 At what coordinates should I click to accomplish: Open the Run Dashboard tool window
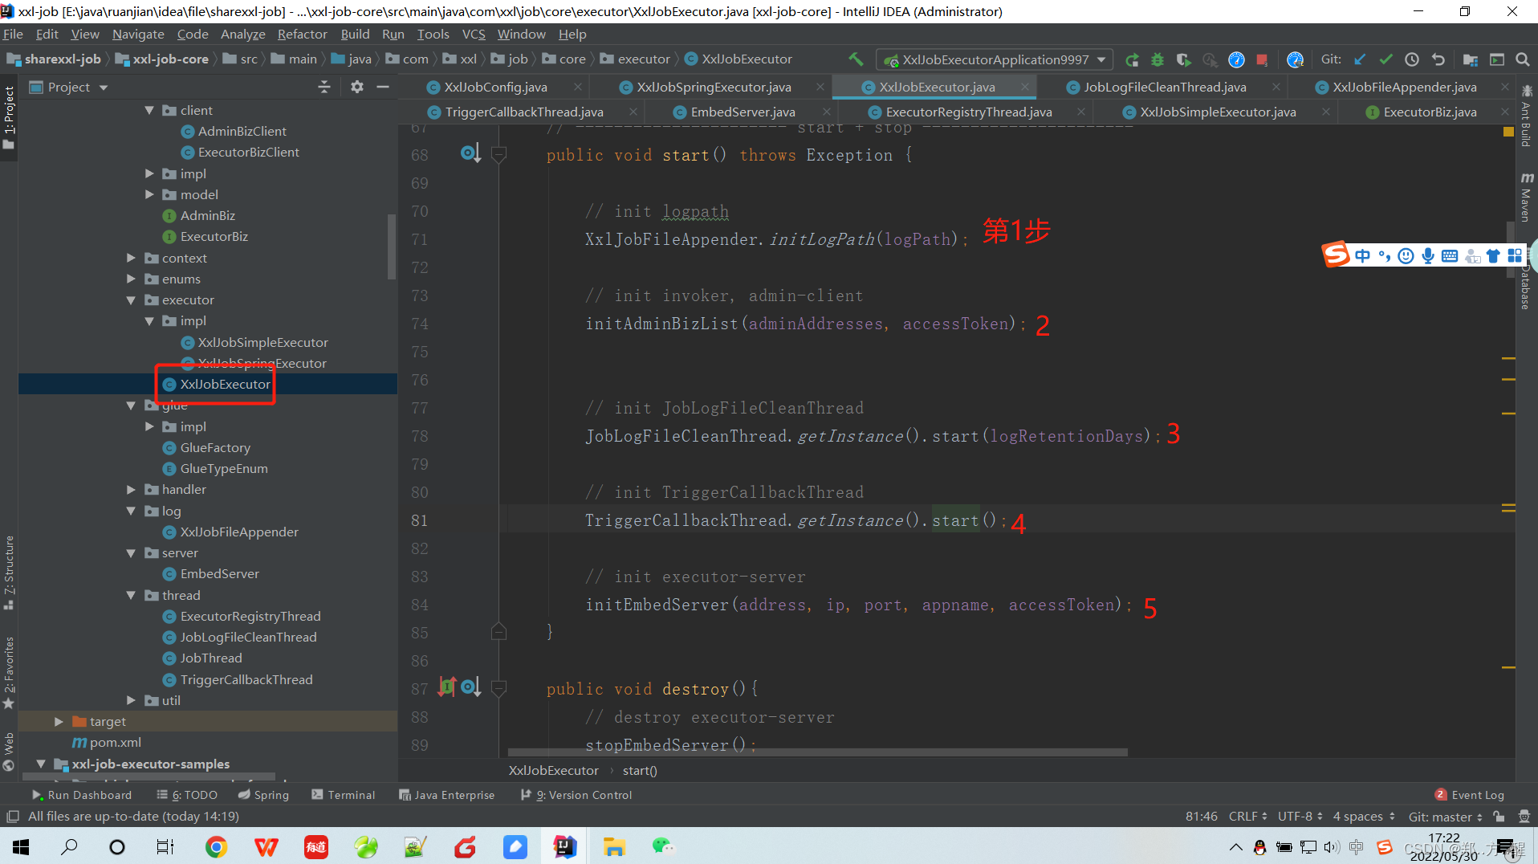[x=82, y=794]
